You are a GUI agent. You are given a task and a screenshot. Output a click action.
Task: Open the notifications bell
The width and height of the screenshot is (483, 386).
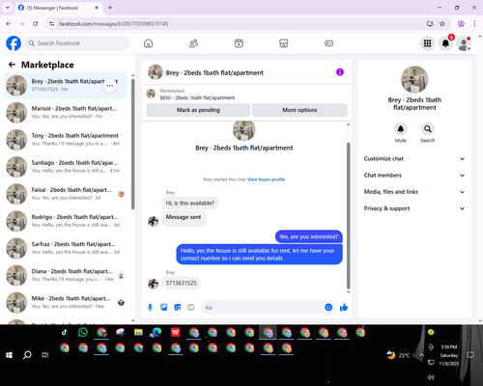(x=445, y=43)
